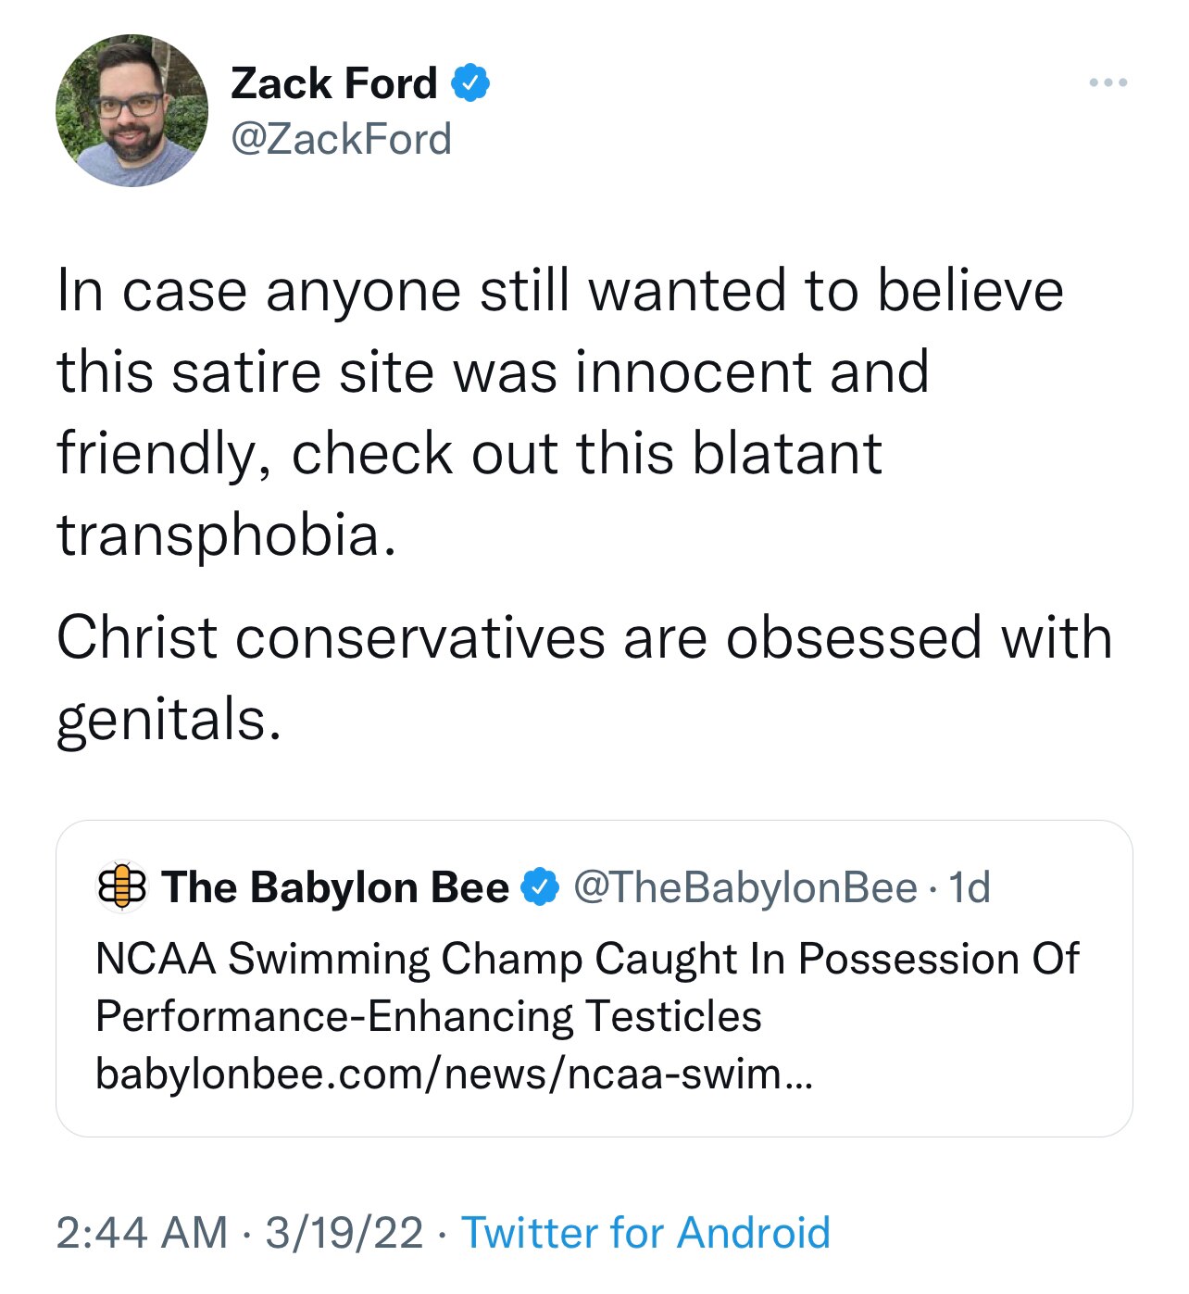This screenshot has width=1189, height=1294.
Task: Click the Twitter for Android source link
Action: pyautogui.click(x=645, y=1233)
